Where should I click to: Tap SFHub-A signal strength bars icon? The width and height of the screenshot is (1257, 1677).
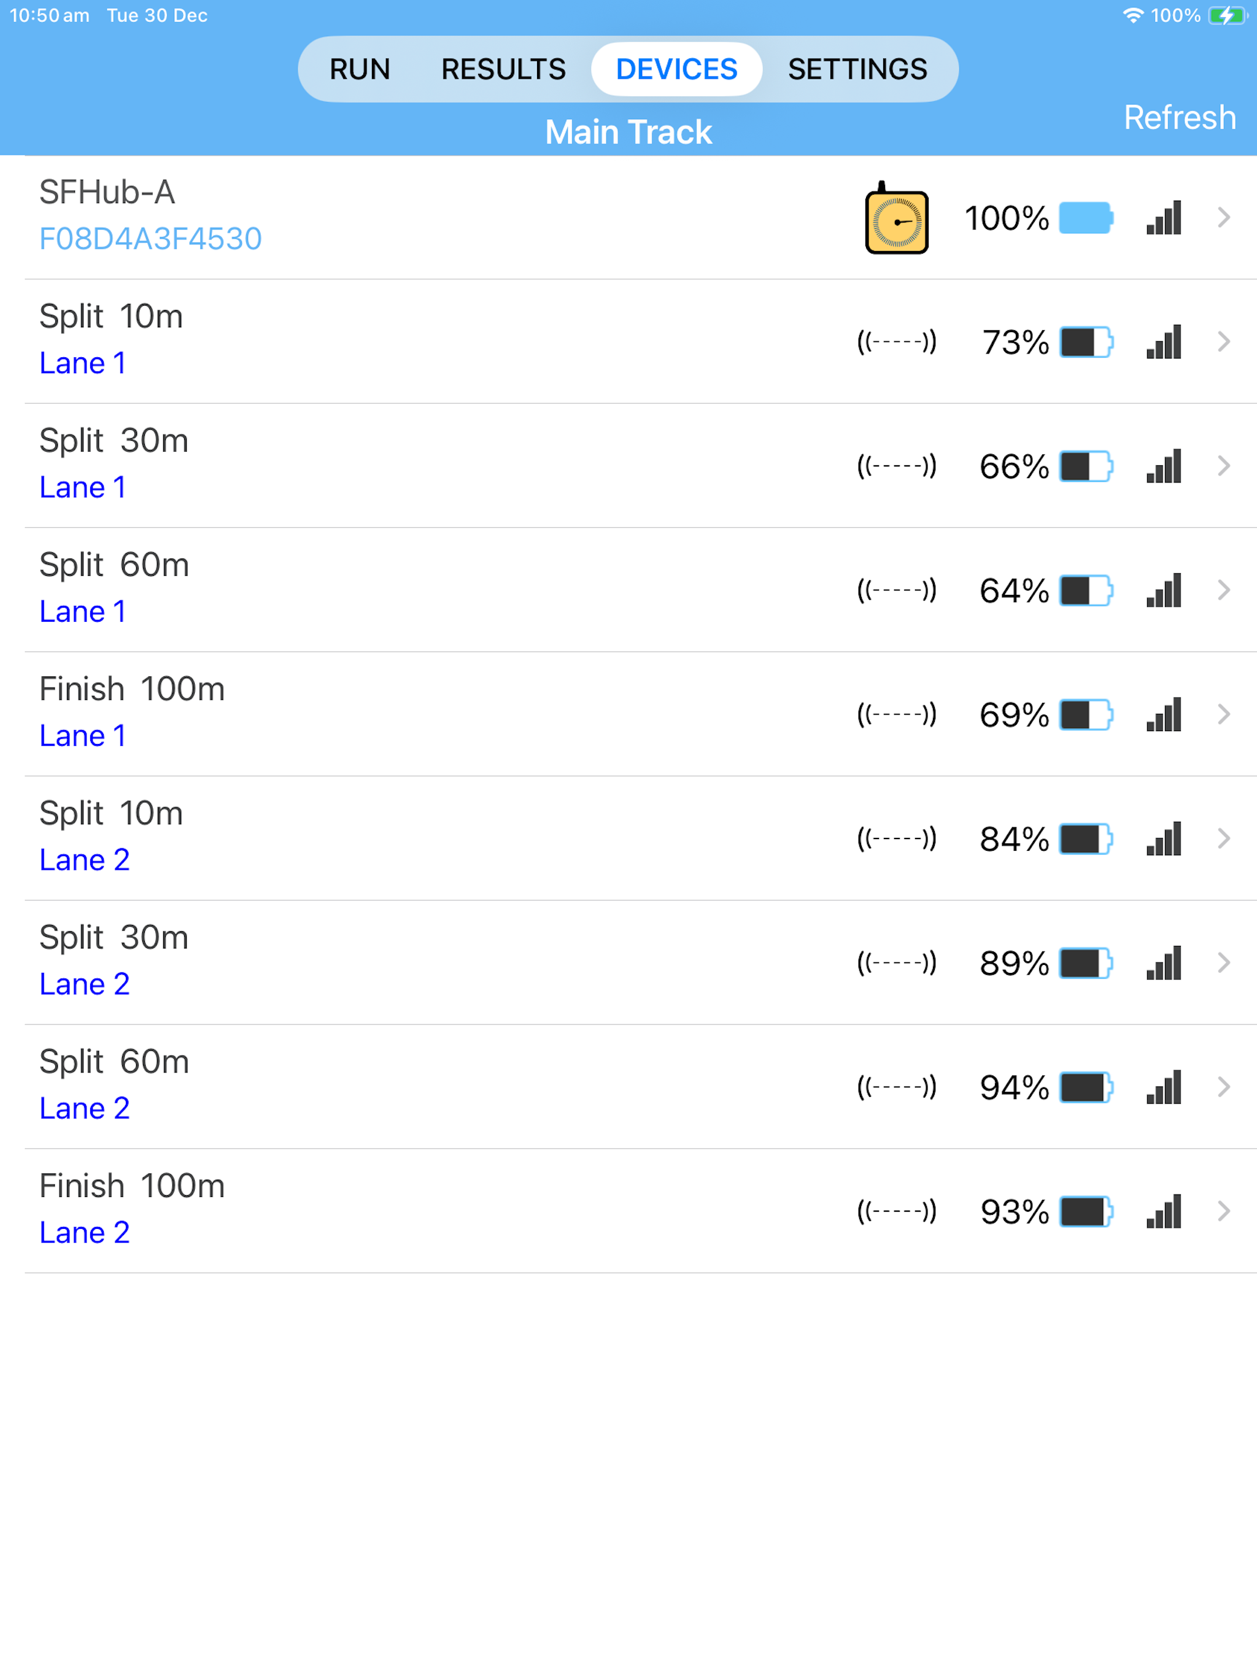[1164, 217]
